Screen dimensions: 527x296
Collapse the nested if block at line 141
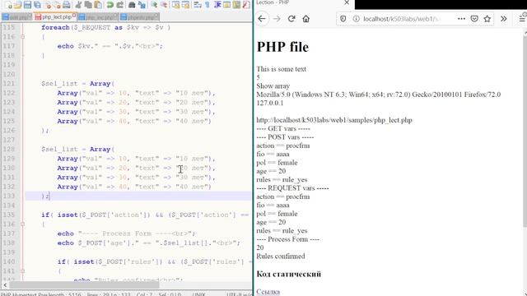[x=22, y=271]
